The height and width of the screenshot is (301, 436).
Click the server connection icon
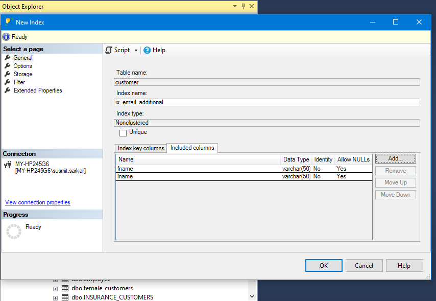click(7, 165)
